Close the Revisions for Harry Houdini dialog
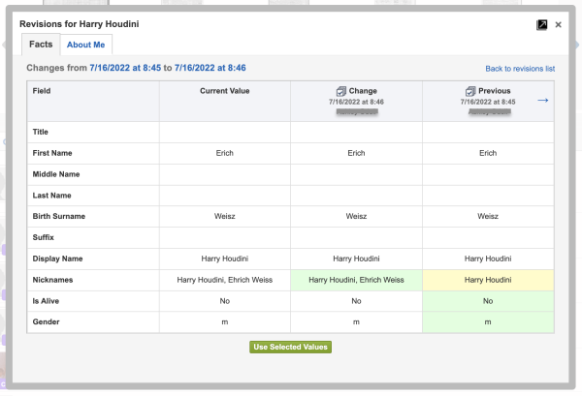The height and width of the screenshot is (396, 582). click(x=558, y=24)
